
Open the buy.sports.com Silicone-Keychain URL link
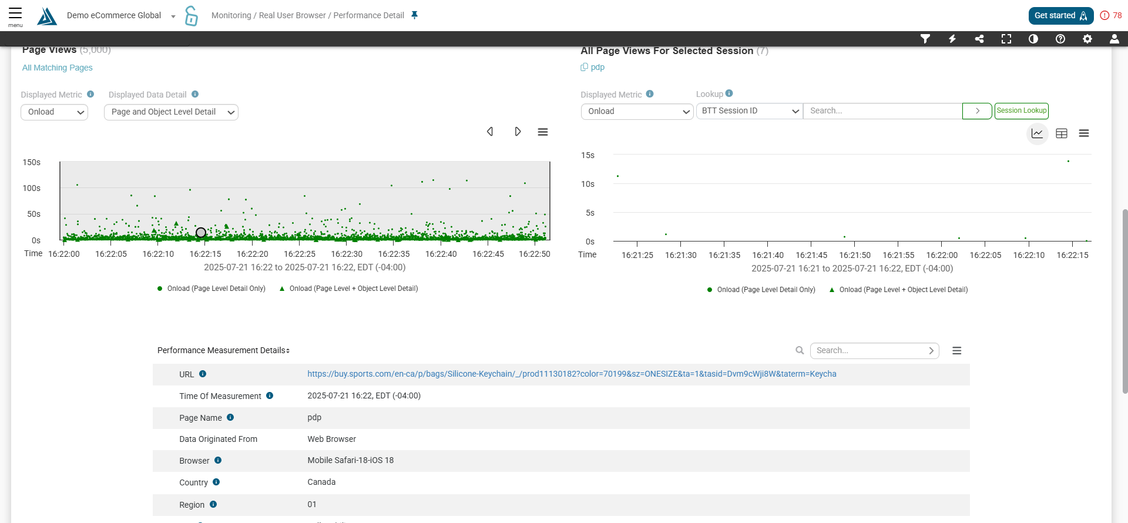pos(572,374)
